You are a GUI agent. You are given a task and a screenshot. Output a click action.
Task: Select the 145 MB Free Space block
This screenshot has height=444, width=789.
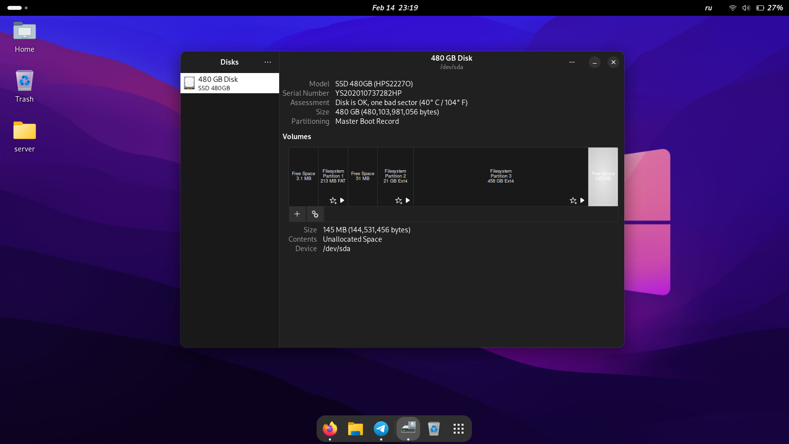(x=603, y=176)
